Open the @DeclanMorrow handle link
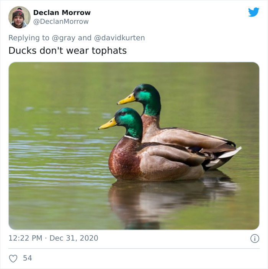The image size is (268, 269). click(x=61, y=21)
